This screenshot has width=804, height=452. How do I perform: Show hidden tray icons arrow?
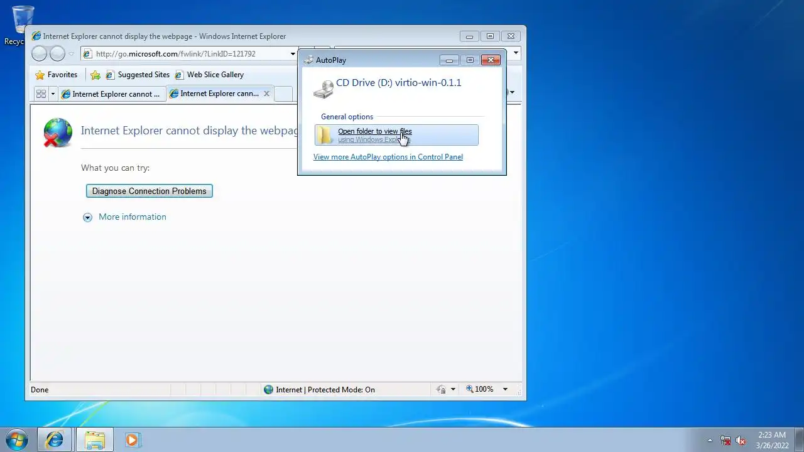coord(710,440)
